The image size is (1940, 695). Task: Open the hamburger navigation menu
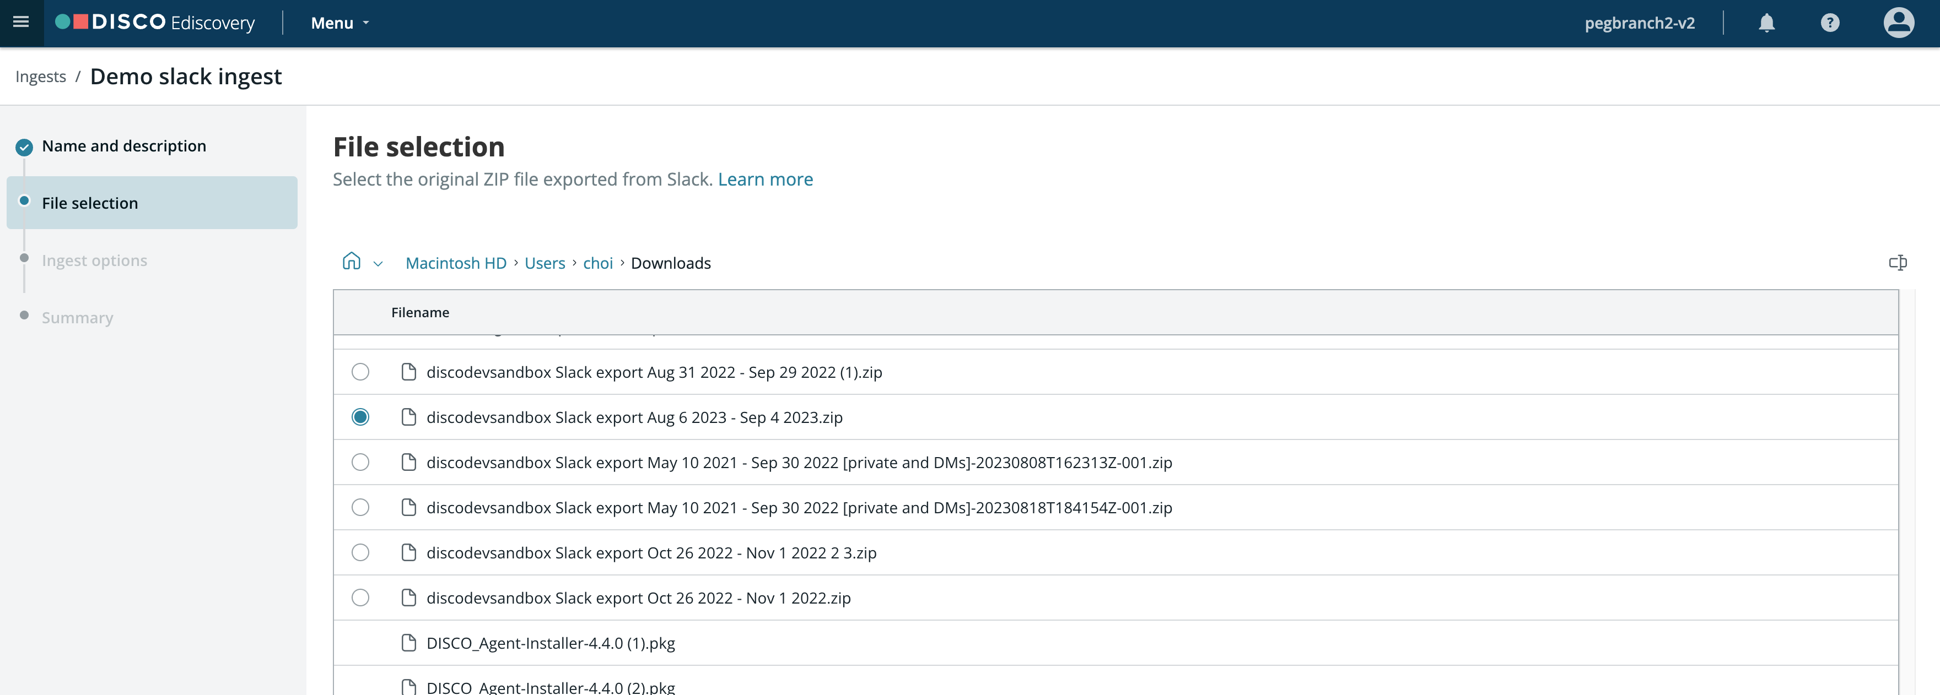click(21, 23)
